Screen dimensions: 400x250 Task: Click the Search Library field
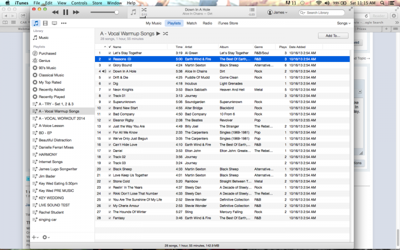(321, 12)
